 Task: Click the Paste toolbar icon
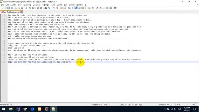tap(33, 8)
